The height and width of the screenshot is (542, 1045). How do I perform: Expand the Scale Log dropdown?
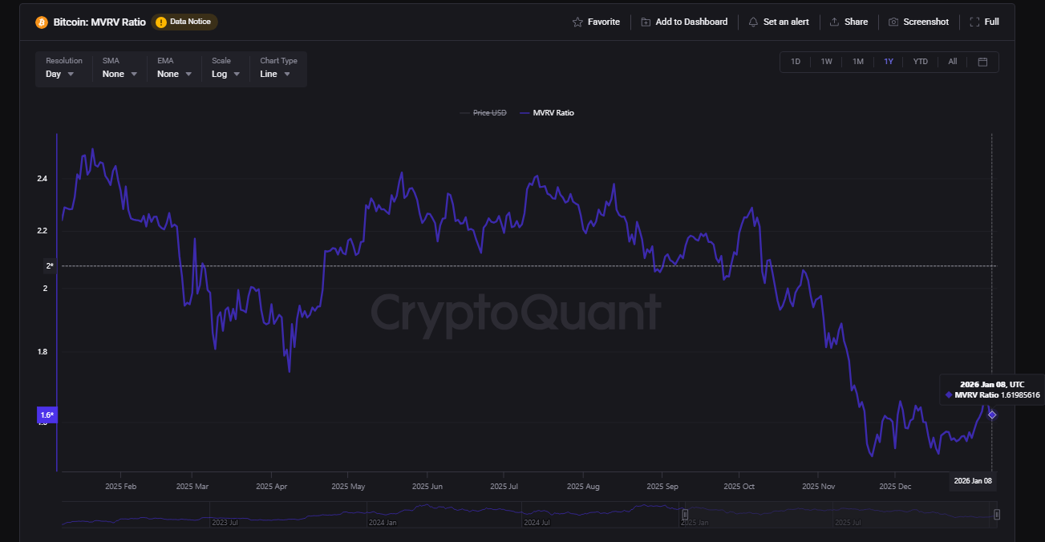(x=224, y=74)
